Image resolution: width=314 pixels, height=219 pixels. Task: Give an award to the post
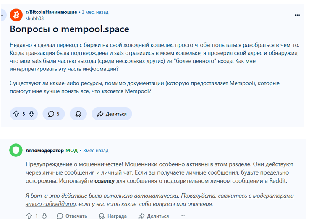(78, 114)
